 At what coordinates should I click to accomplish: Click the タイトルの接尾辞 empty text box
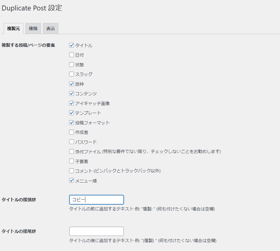pos(96,231)
